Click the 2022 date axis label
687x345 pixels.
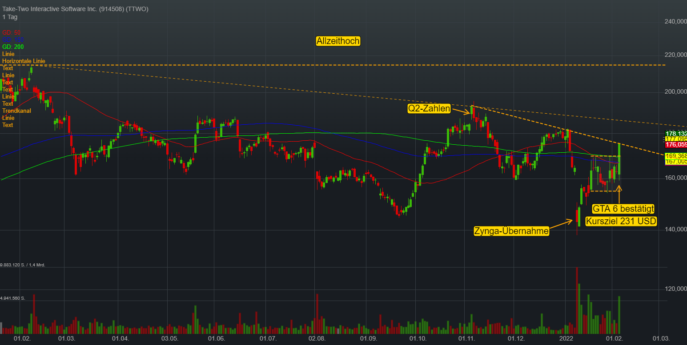[566, 339]
